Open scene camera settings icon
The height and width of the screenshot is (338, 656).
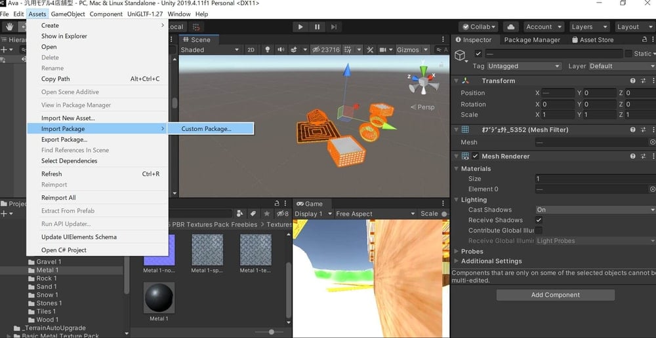coord(382,50)
